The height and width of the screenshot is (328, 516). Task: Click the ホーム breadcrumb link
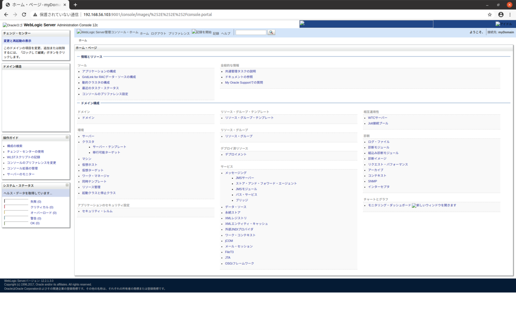83,40
